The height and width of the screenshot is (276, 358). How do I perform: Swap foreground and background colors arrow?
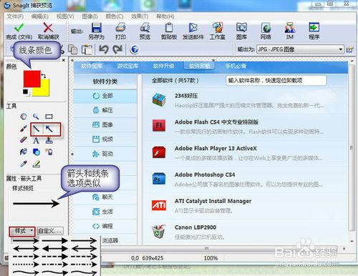click(44, 76)
